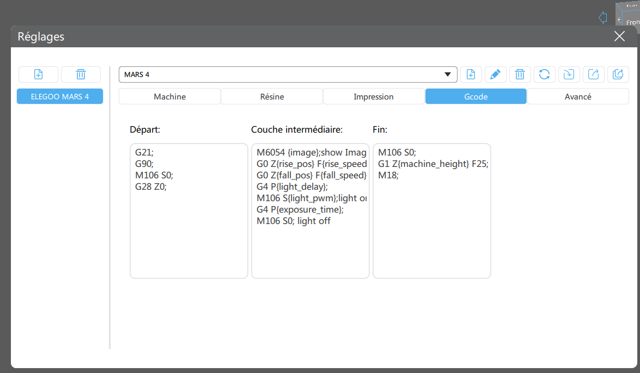The image size is (640, 373).
Task: Close the Réglages dialog
Action: 619,36
